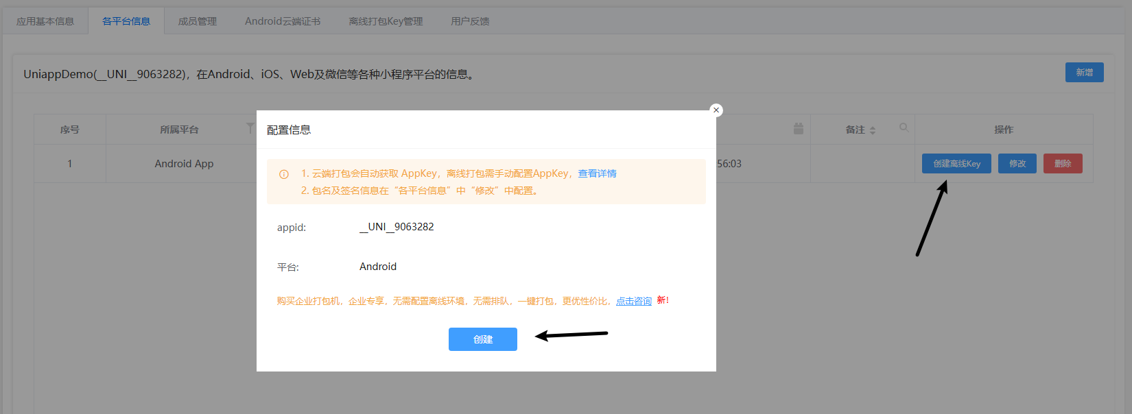Click the 创建 button in dialog
This screenshot has height=414, width=1132.
(482, 339)
